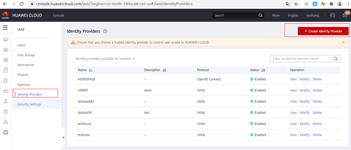
Task: Open the More menu in top bar
Action: [x=276, y=15]
